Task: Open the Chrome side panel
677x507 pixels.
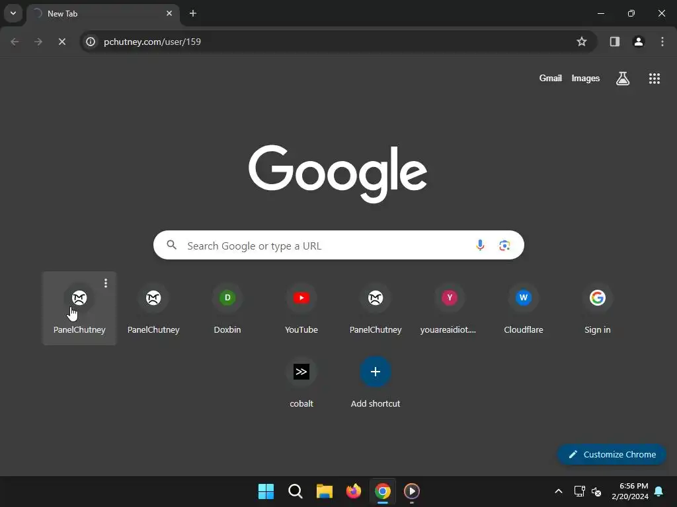Action: point(614,42)
